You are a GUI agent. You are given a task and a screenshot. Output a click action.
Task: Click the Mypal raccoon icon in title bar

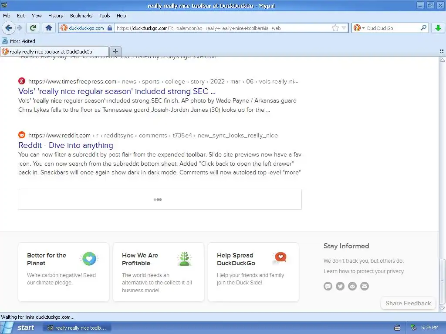point(4,5)
